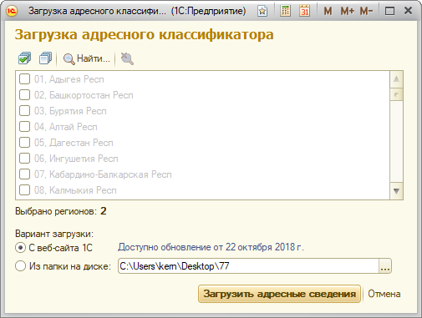The height and width of the screenshot is (318, 422).
Task: Click the Отмена button
Action: click(384, 294)
